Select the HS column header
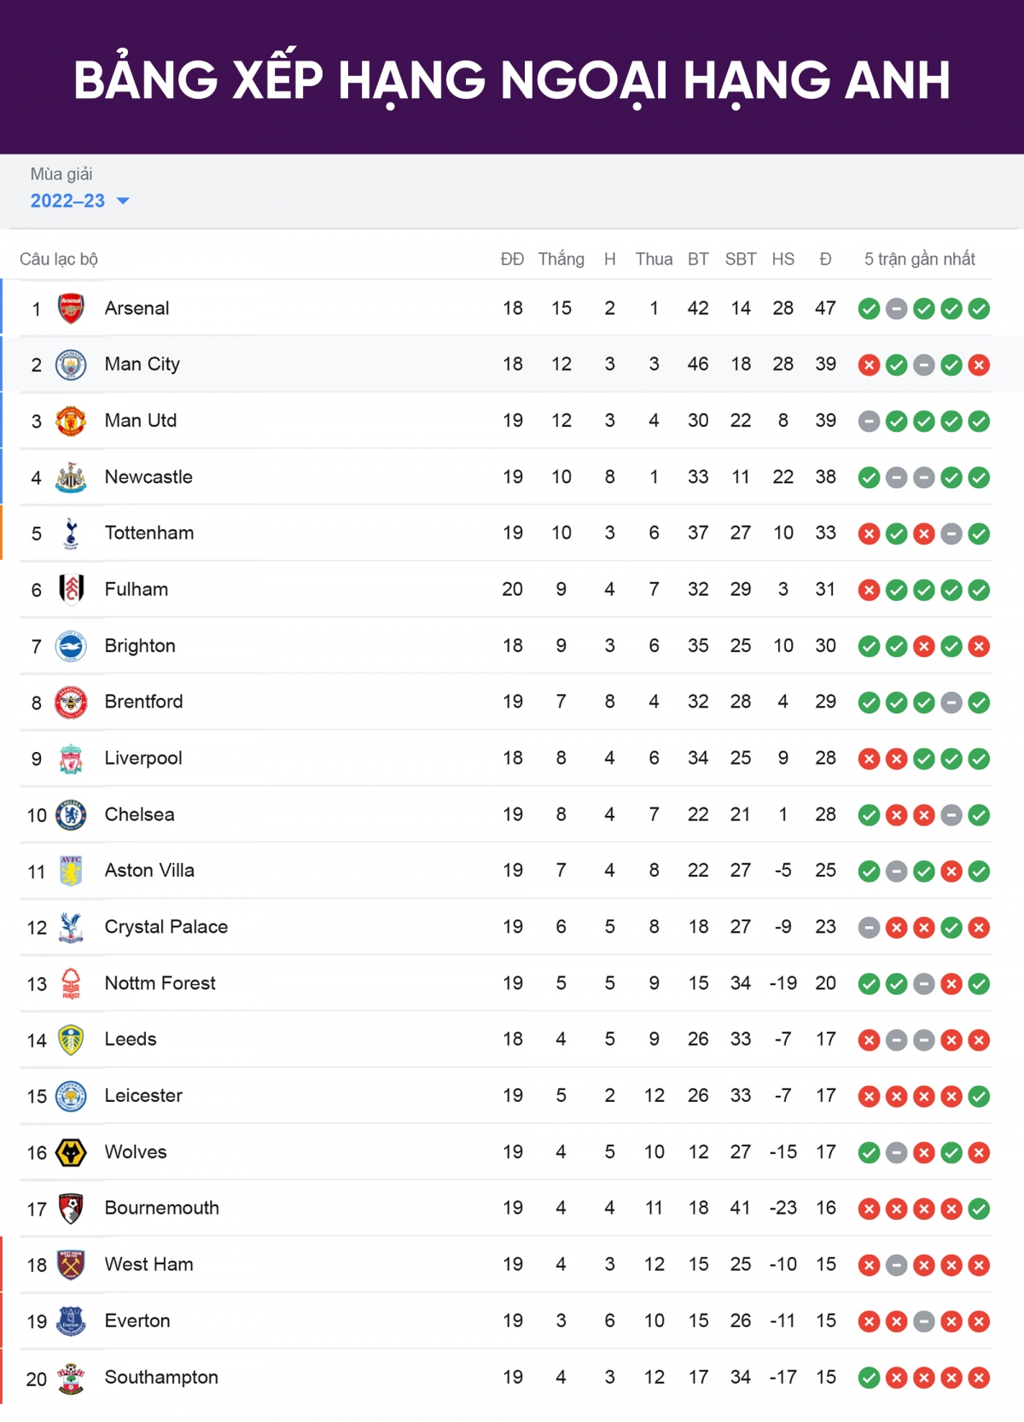The height and width of the screenshot is (1422, 1024). pyautogui.click(x=783, y=259)
